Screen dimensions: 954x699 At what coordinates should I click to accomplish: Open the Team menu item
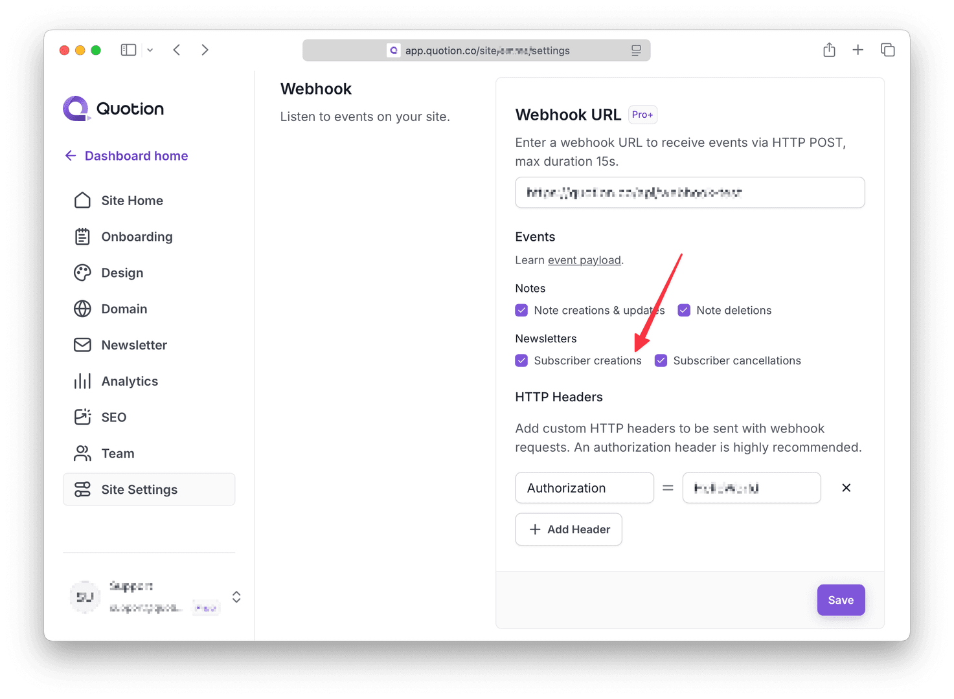pos(117,454)
